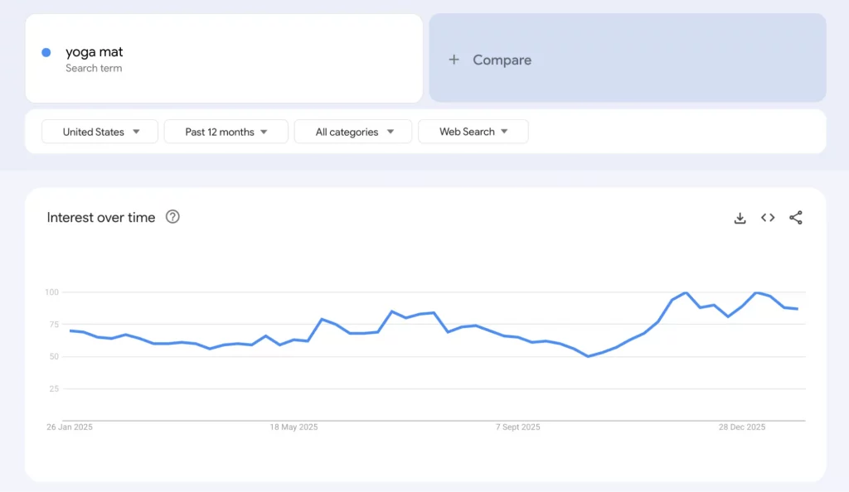The height and width of the screenshot is (492, 849).
Task: Open the United States region dropdown
Action: coord(99,132)
